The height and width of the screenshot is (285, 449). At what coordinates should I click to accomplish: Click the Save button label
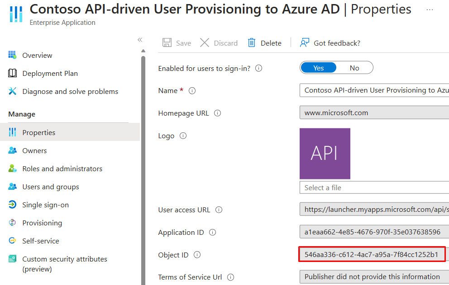[184, 43]
